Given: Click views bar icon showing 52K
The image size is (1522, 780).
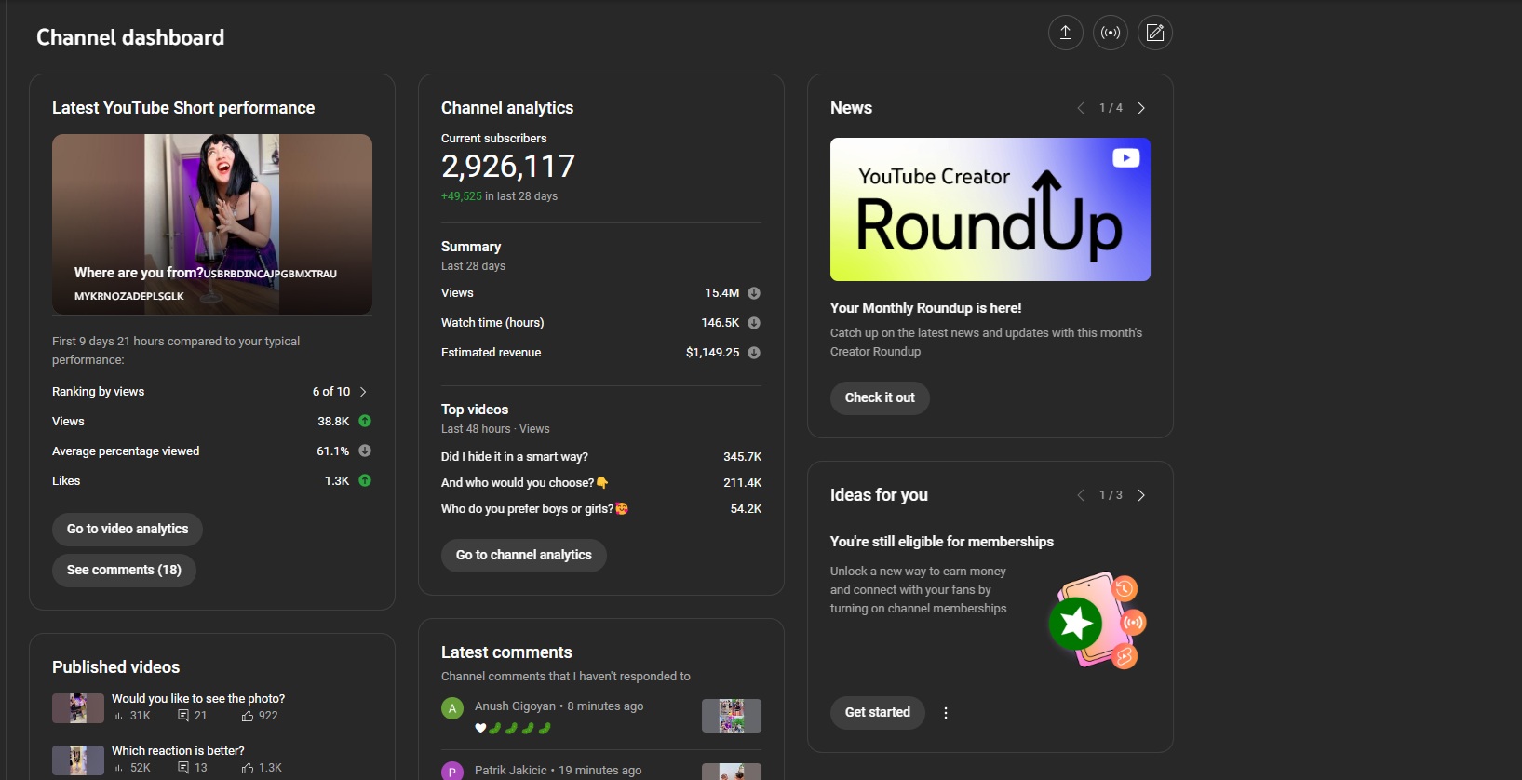Looking at the screenshot, I should (118, 768).
